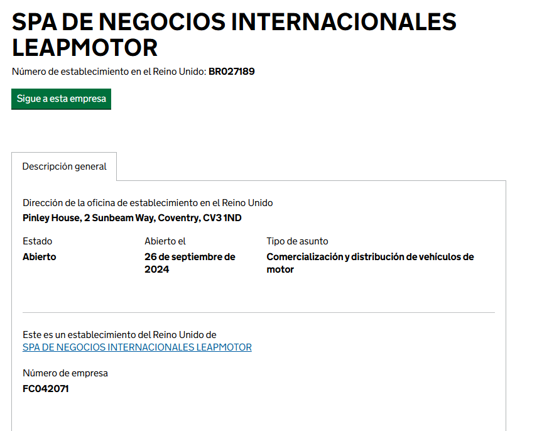Click 'Comercialización y distribución de vehículos de motor'

[370, 263]
